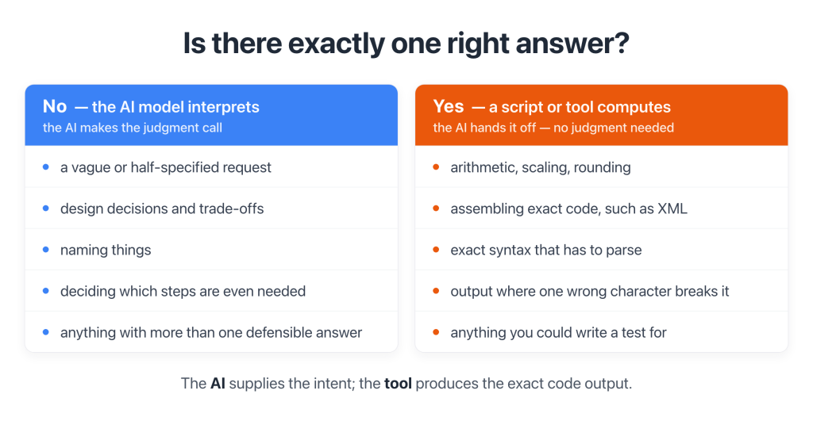Screen dimensions: 813x440
Task: Click the blue bullet beside 'a vague or half-specified request'
Action: click(45, 166)
